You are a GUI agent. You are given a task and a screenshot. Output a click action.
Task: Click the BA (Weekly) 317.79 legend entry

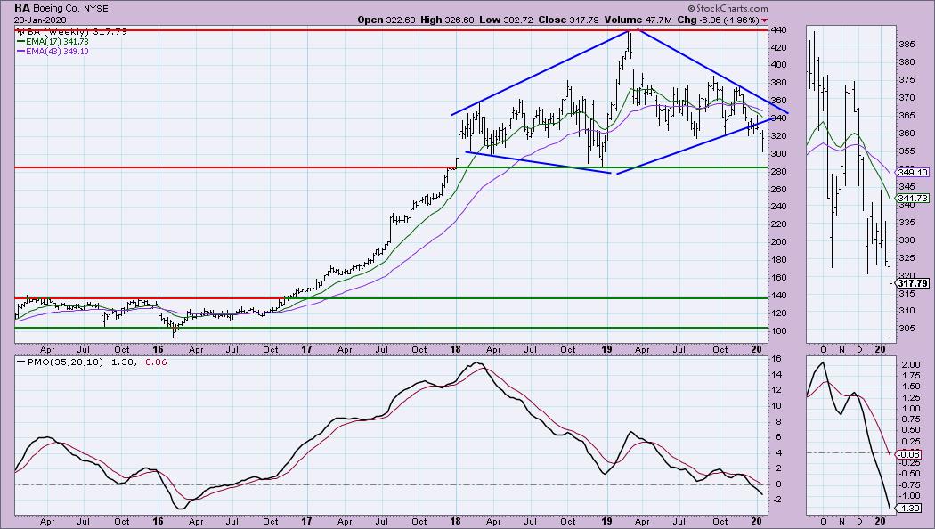[x=71, y=31]
